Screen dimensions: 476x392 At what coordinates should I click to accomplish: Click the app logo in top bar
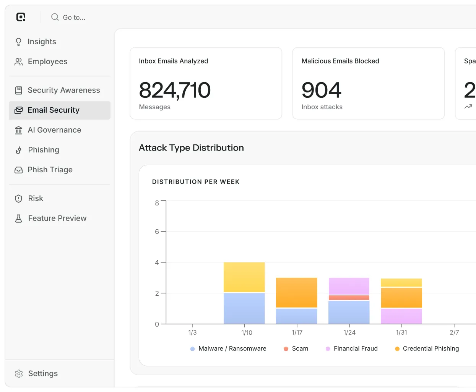pos(21,17)
